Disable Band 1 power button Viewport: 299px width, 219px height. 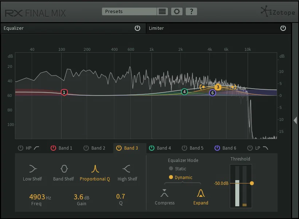53,148
